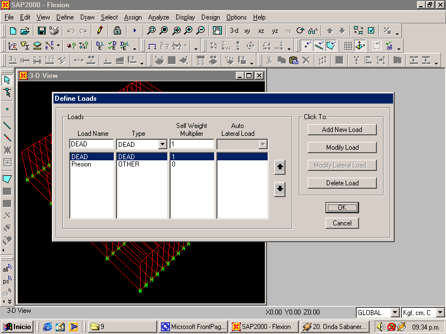Toggle the snap to points button
Viewport: 446px width, 334px height.
(x=307, y=46)
